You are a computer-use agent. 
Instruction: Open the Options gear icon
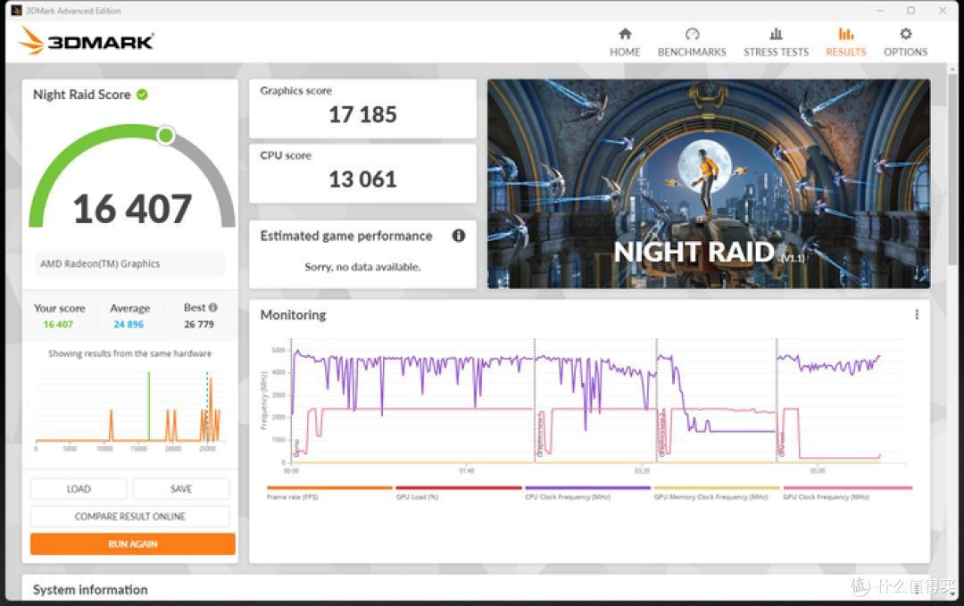tap(906, 34)
